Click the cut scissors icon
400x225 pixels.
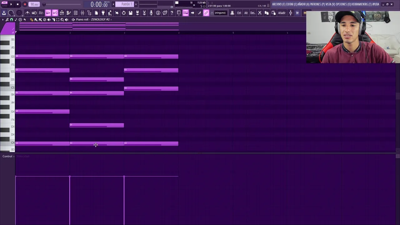point(260,13)
